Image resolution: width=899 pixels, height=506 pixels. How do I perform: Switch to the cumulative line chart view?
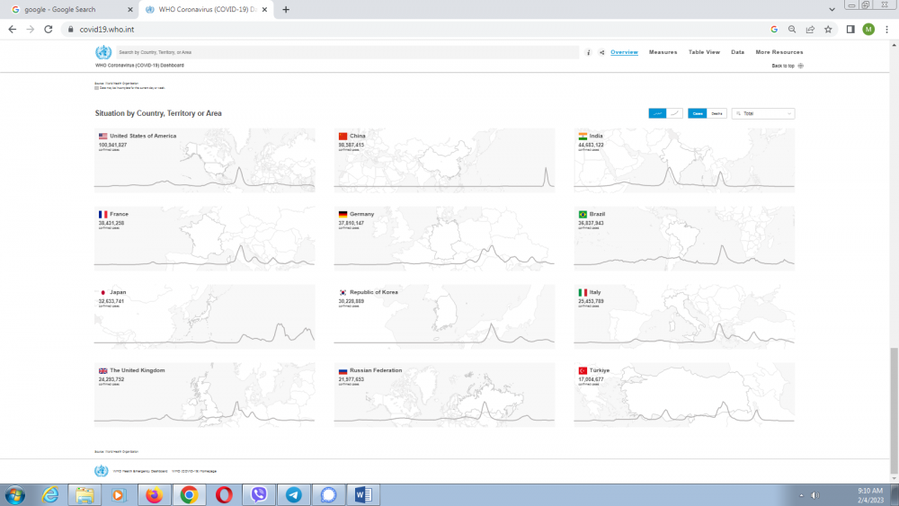pyautogui.click(x=674, y=113)
